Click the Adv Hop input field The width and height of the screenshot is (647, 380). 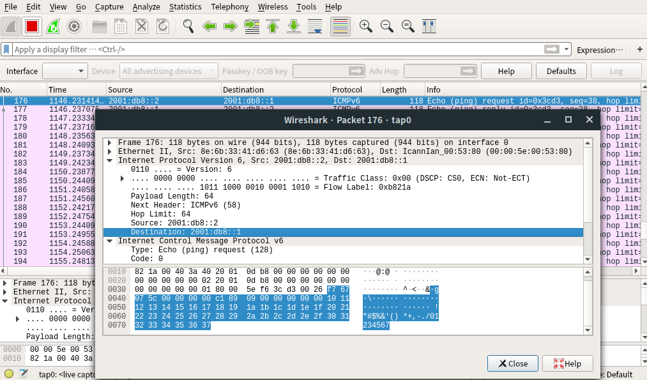point(440,71)
